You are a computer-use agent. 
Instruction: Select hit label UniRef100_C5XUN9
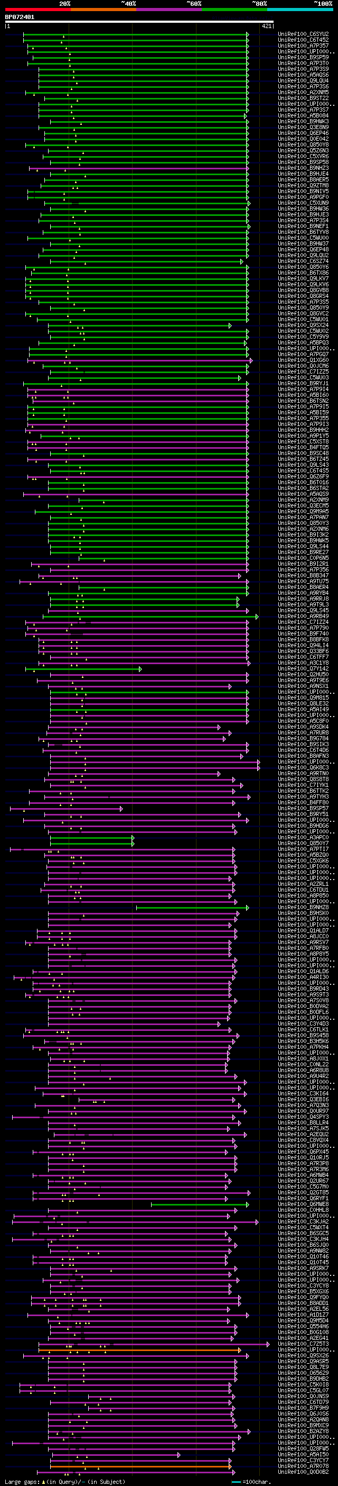coord(304,203)
